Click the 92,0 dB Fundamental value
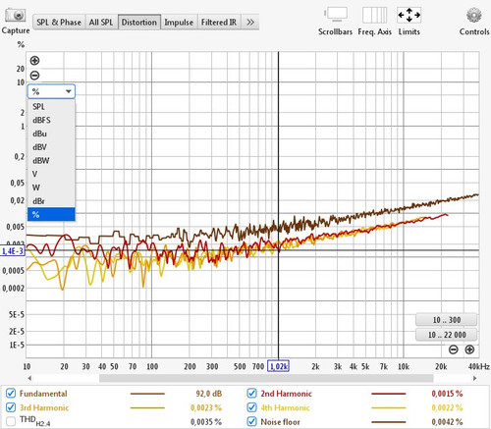491x429 pixels. (x=209, y=394)
